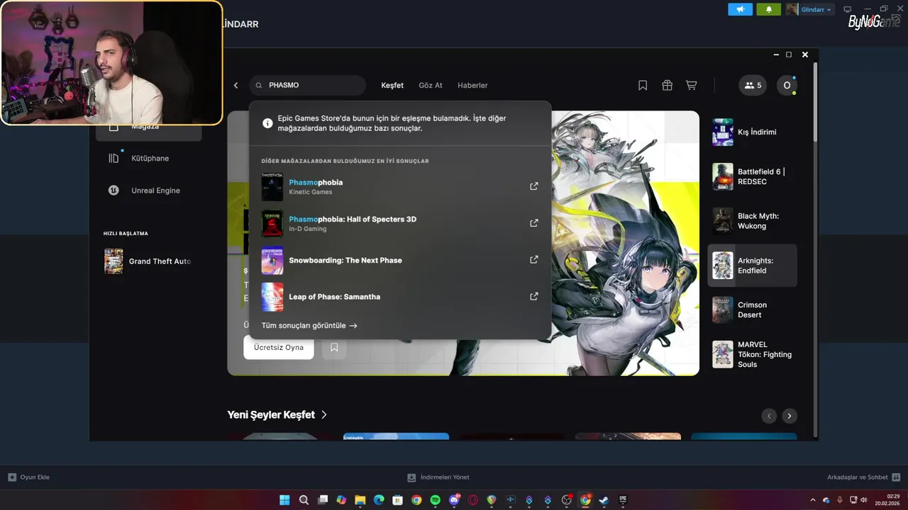Select Battlefield 6 | REDSEC in featured list

point(753,177)
